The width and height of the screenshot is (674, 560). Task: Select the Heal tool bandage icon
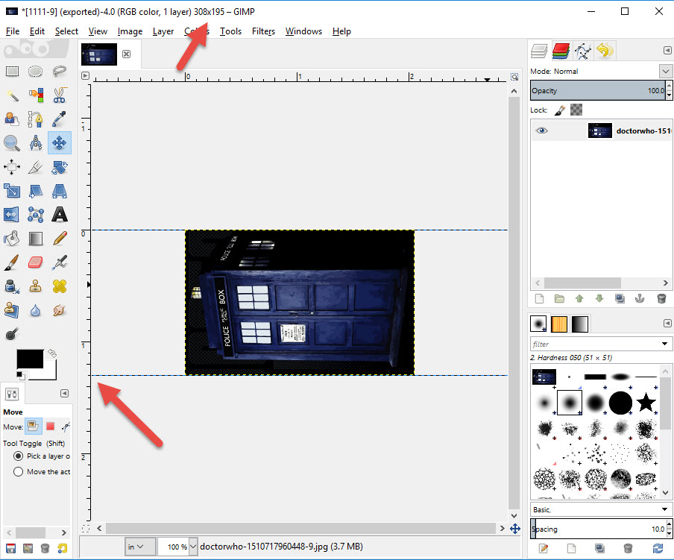point(60,286)
